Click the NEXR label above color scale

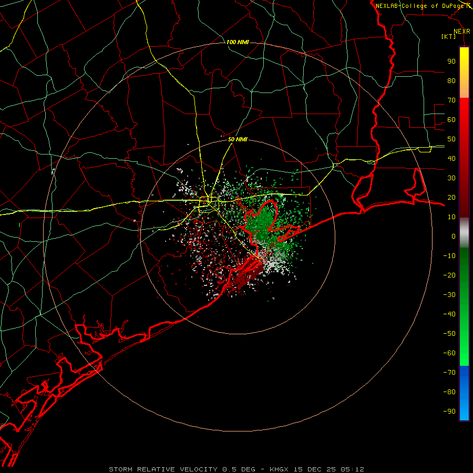point(462,32)
